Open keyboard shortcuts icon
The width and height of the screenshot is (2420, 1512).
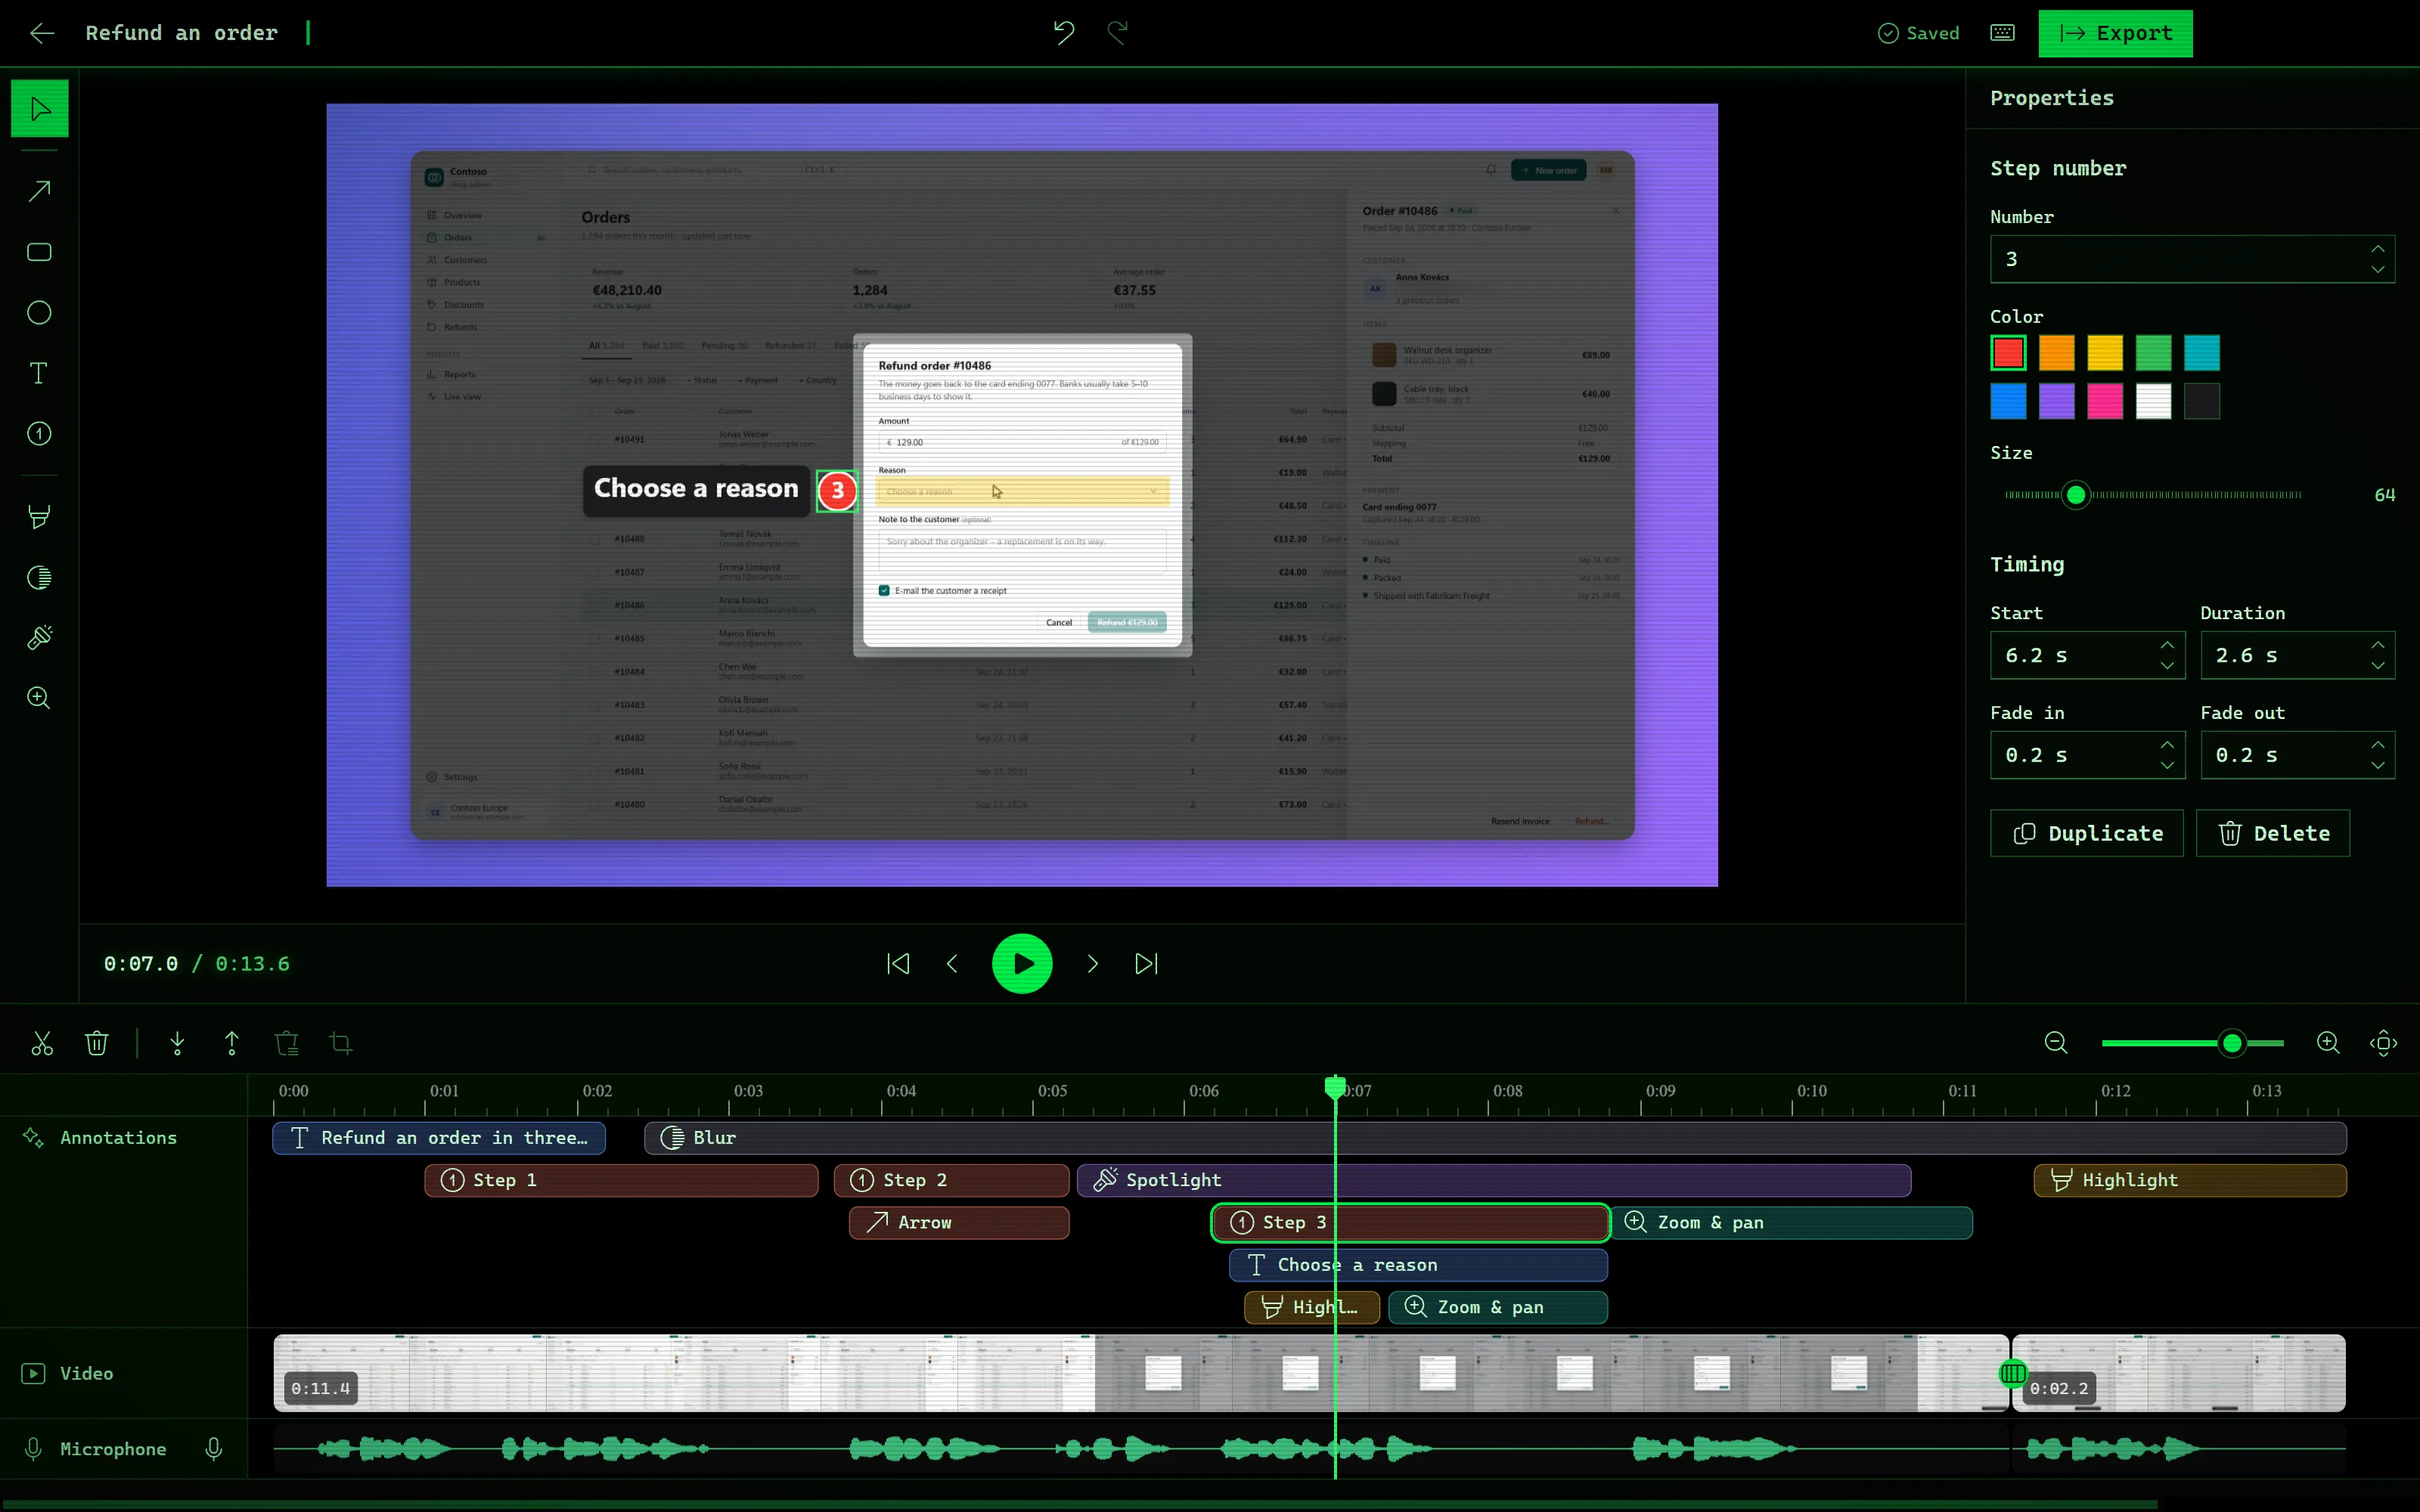tap(2002, 33)
